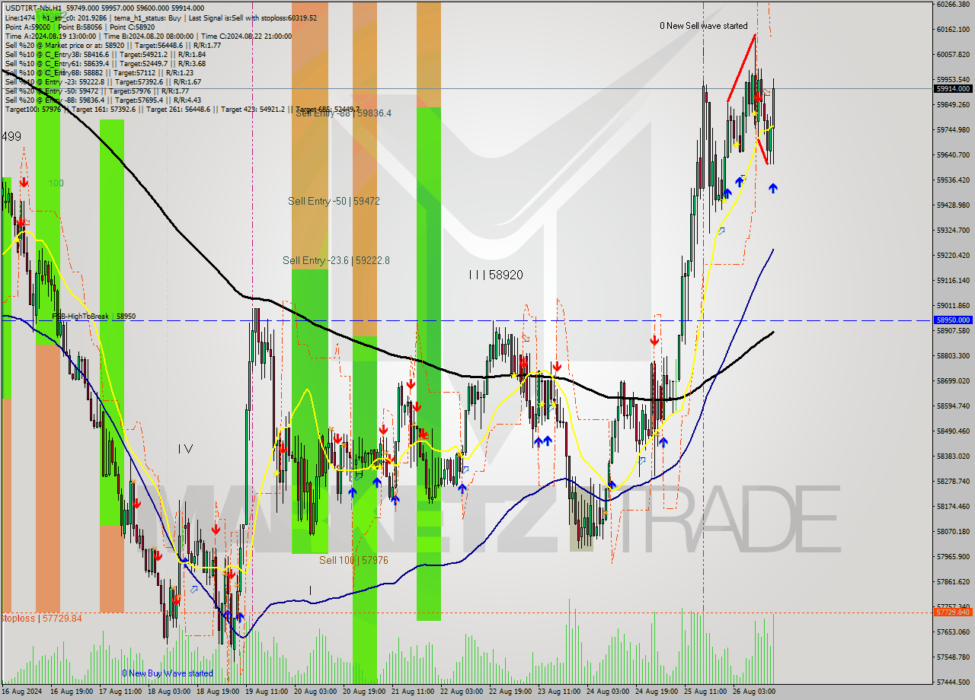Select the 59428.900 price axis value
975x700 pixels.
tap(953, 205)
